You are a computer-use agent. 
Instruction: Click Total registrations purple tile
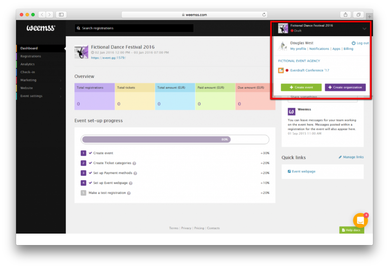pos(94,97)
